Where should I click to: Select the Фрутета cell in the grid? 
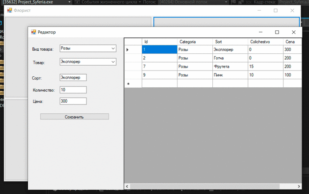(230, 67)
